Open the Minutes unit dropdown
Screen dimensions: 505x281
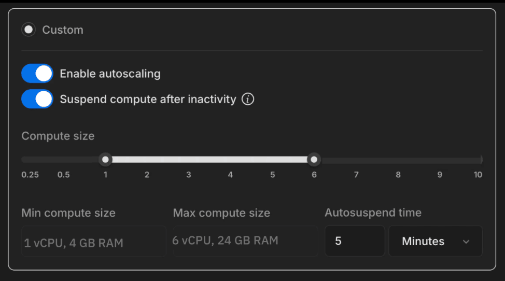tap(435, 241)
